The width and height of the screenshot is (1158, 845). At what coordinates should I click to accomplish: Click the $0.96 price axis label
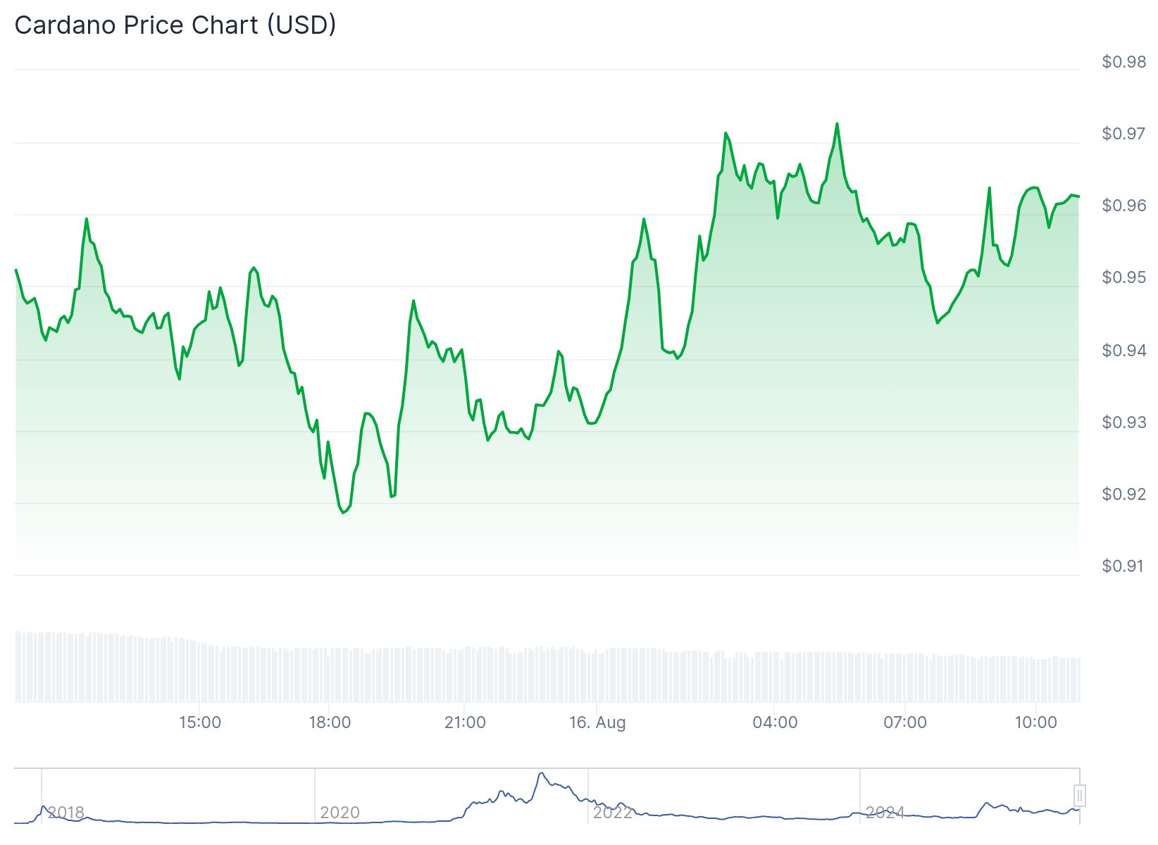[1124, 206]
